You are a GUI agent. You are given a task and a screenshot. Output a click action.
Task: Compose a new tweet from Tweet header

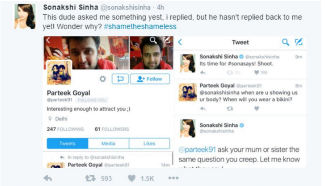(x=299, y=42)
